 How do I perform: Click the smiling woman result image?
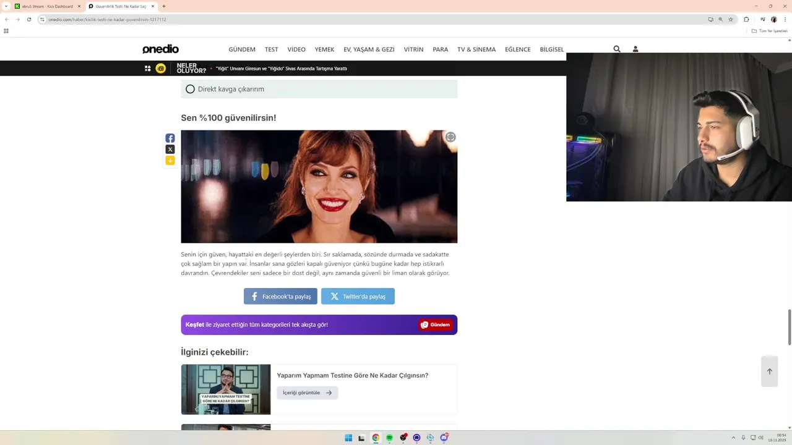click(x=319, y=187)
